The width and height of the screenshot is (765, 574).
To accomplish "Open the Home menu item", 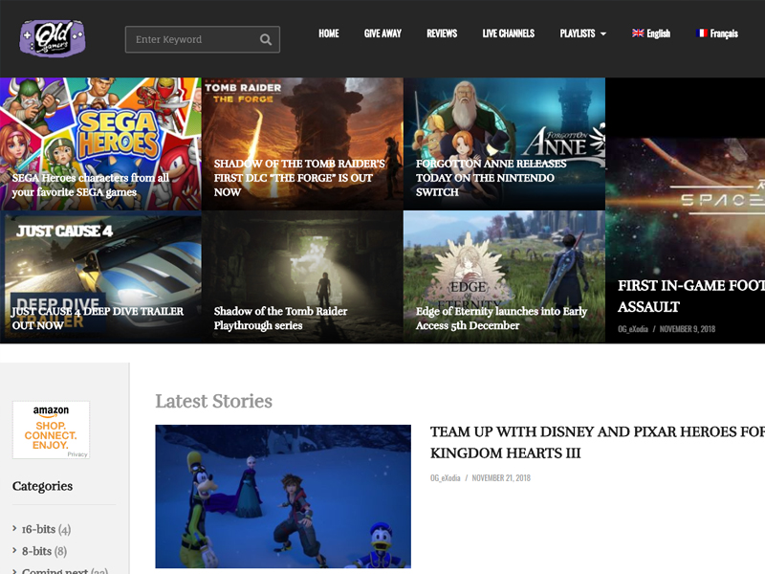I will pos(328,33).
